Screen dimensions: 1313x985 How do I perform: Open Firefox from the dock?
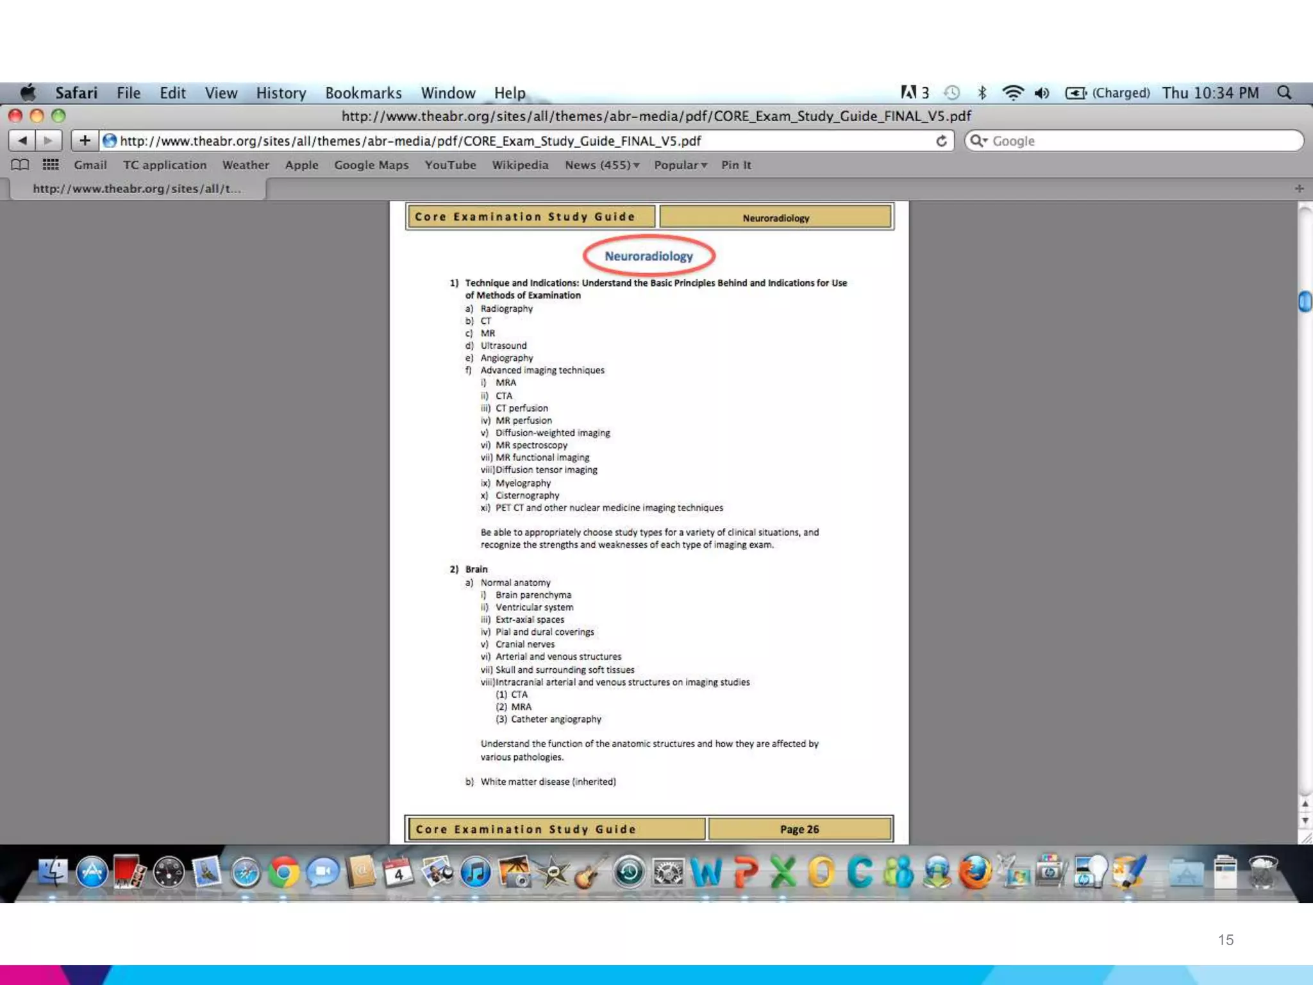(x=975, y=872)
